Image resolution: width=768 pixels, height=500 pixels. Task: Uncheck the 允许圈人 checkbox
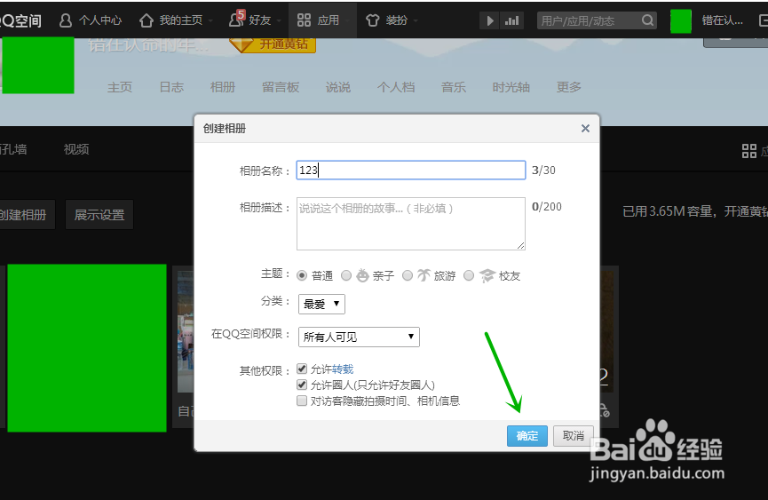click(x=302, y=385)
